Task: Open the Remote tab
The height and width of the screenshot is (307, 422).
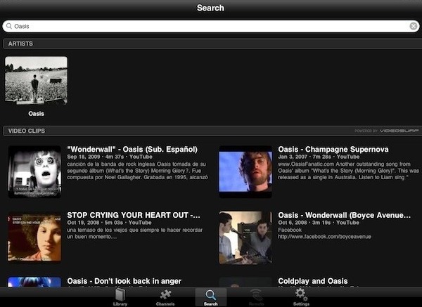Action: pyautogui.click(x=256, y=297)
